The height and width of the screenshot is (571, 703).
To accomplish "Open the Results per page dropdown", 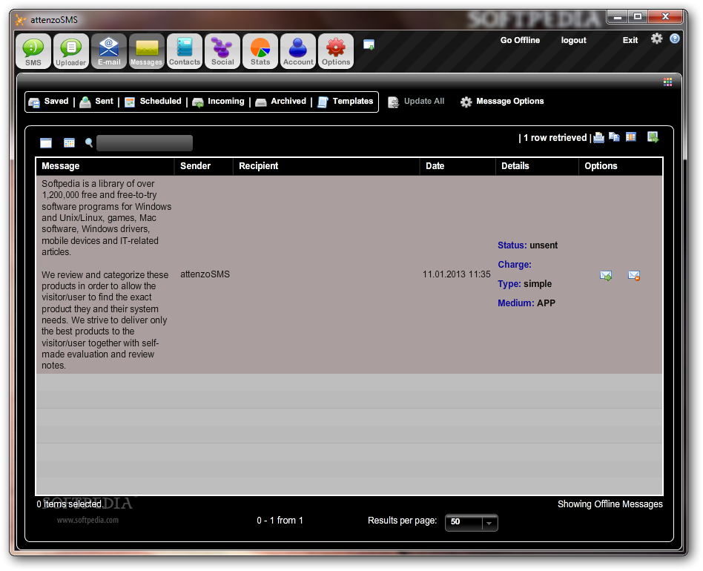I will pos(471,522).
